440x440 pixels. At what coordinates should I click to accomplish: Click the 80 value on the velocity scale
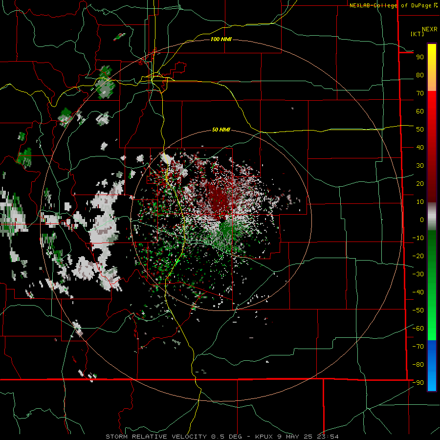(x=420, y=75)
